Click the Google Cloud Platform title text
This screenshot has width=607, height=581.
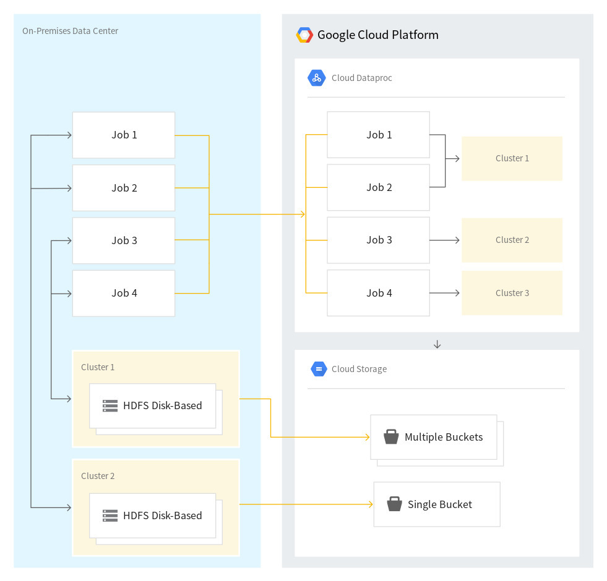(x=378, y=35)
